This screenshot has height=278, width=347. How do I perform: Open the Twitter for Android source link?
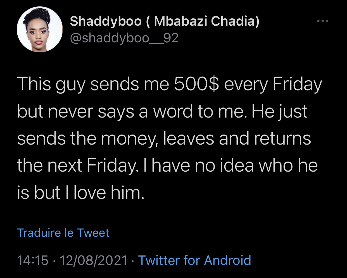pos(195,260)
